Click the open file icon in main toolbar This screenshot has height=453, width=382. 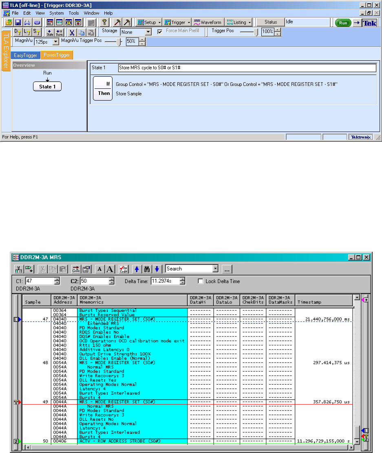point(9,22)
